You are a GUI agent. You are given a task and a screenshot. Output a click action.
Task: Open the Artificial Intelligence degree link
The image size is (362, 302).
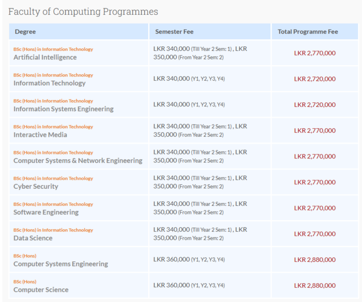click(x=45, y=57)
